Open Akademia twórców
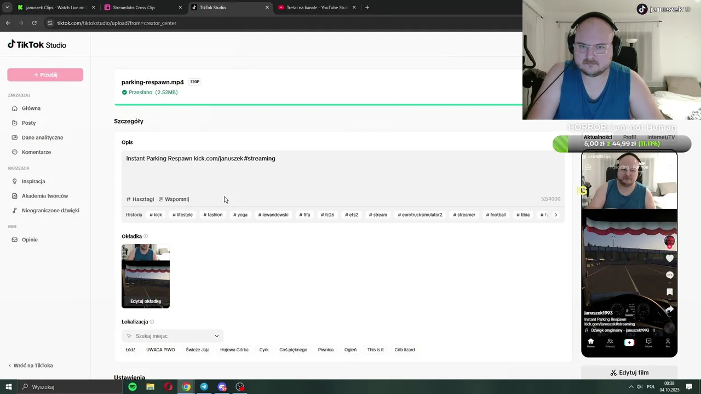The image size is (701, 394). [45, 196]
